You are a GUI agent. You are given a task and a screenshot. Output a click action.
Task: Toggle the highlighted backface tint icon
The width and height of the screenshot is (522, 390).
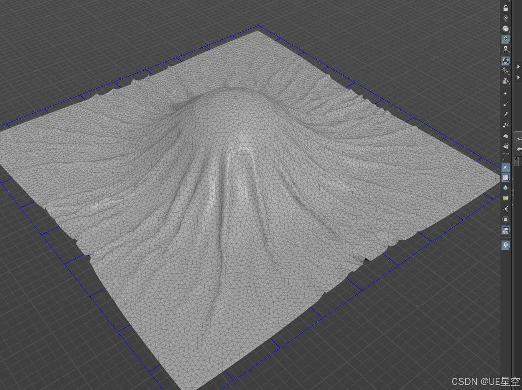click(506, 167)
